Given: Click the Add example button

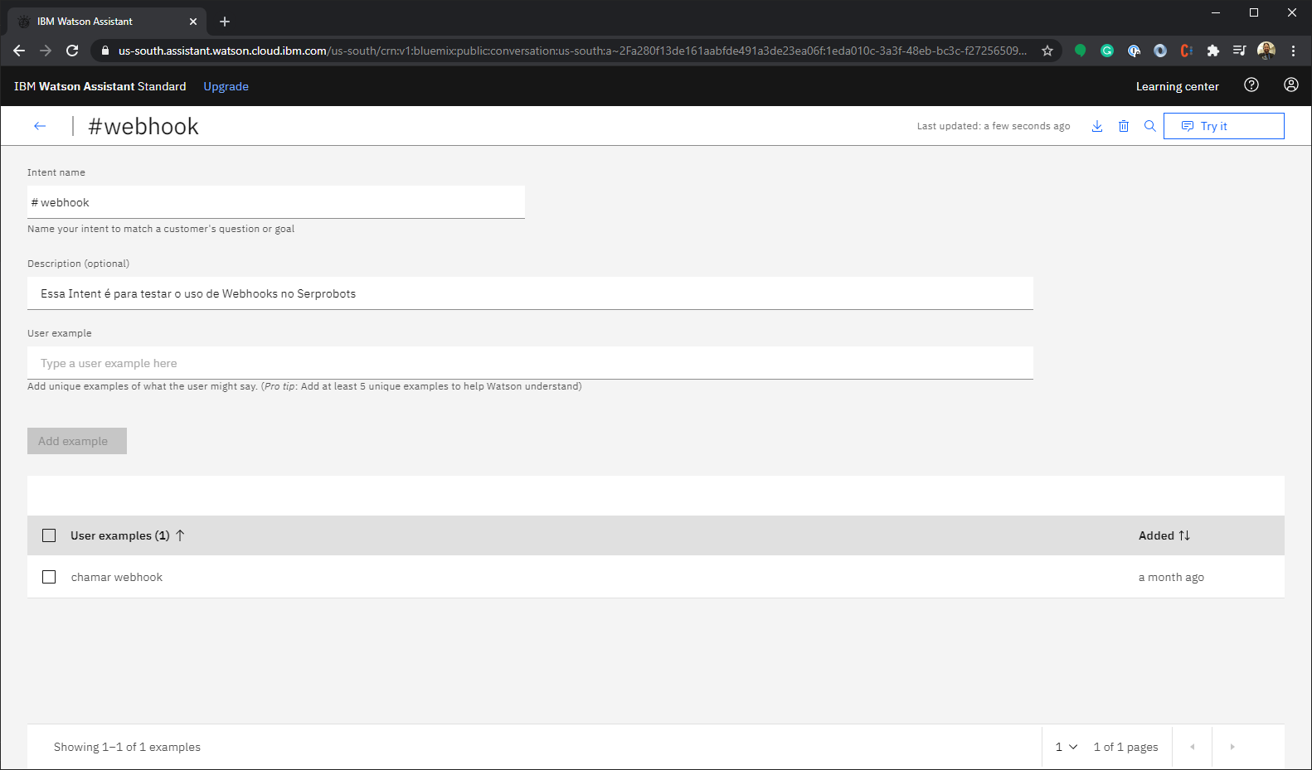Looking at the screenshot, I should point(77,441).
